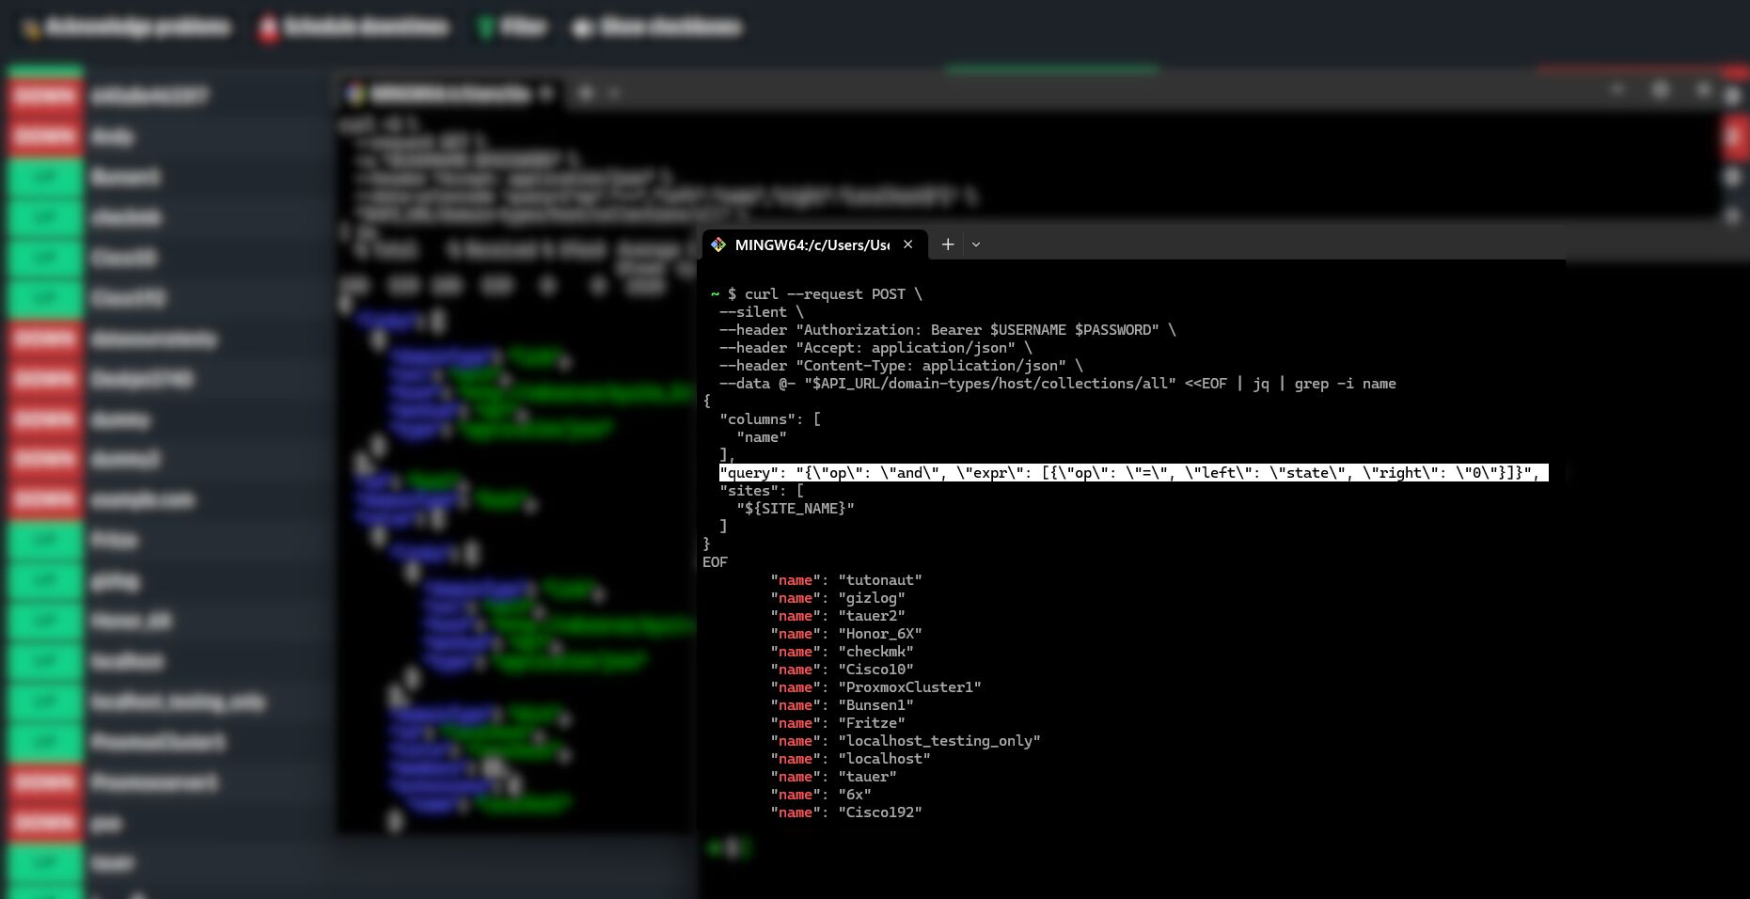Select the MINGW64:/c/Users tab
Image resolution: width=1750 pixels, height=899 pixels.
(x=813, y=244)
